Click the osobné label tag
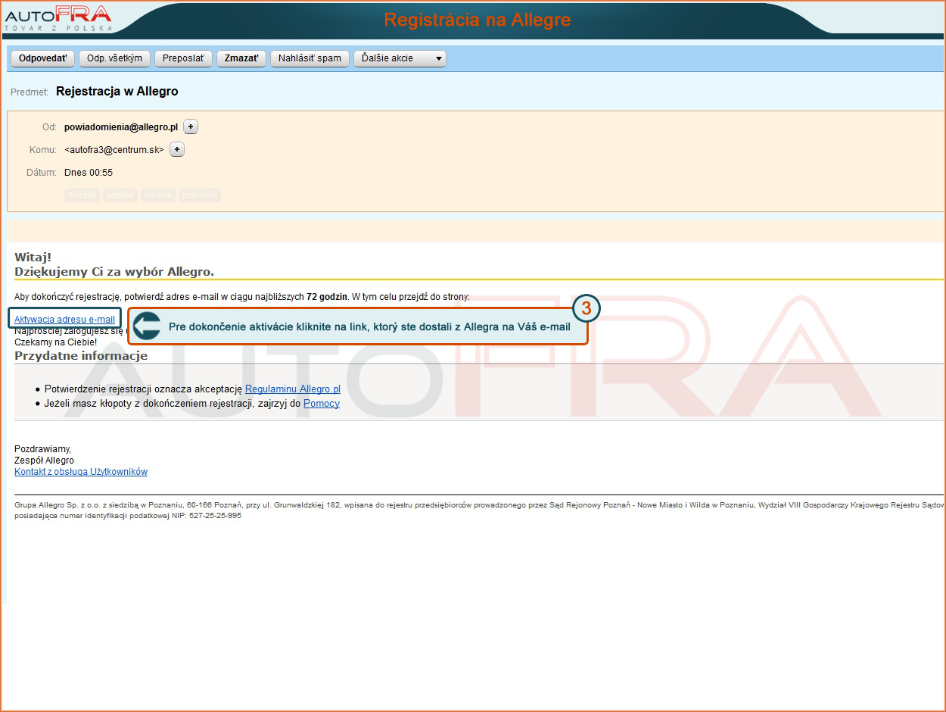This screenshot has width=946, height=712. tap(158, 195)
